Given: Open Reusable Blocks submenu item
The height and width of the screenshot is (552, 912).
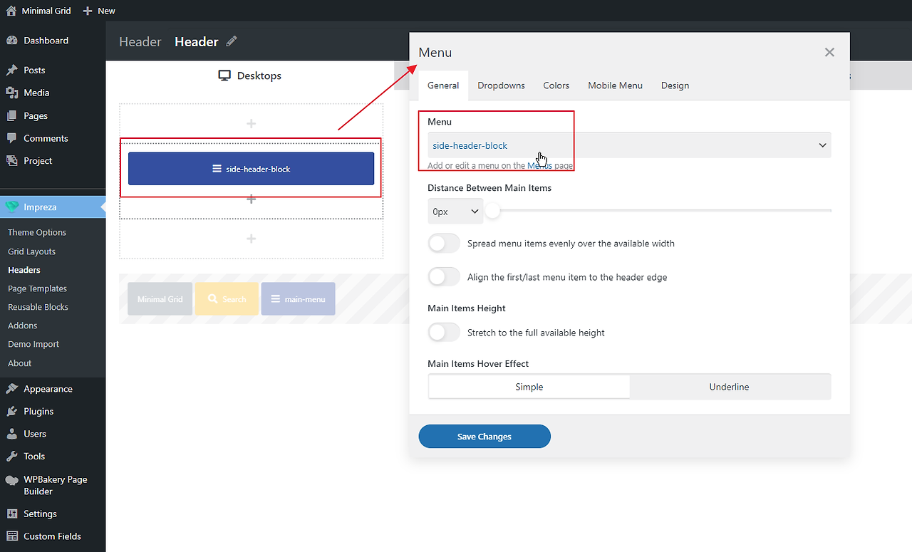Looking at the screenshot, I should [38, 307].
